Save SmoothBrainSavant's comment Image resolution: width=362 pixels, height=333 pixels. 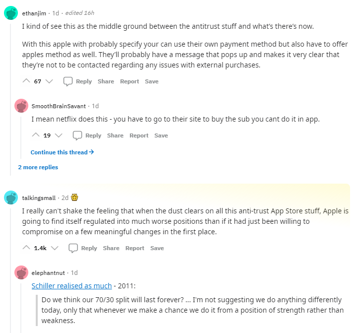tap(161, 135)
